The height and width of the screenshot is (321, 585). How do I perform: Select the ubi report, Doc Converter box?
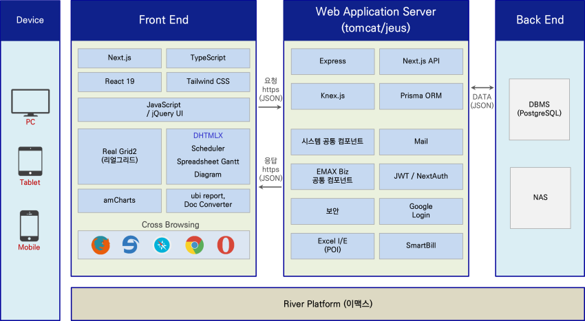(208, 201)
